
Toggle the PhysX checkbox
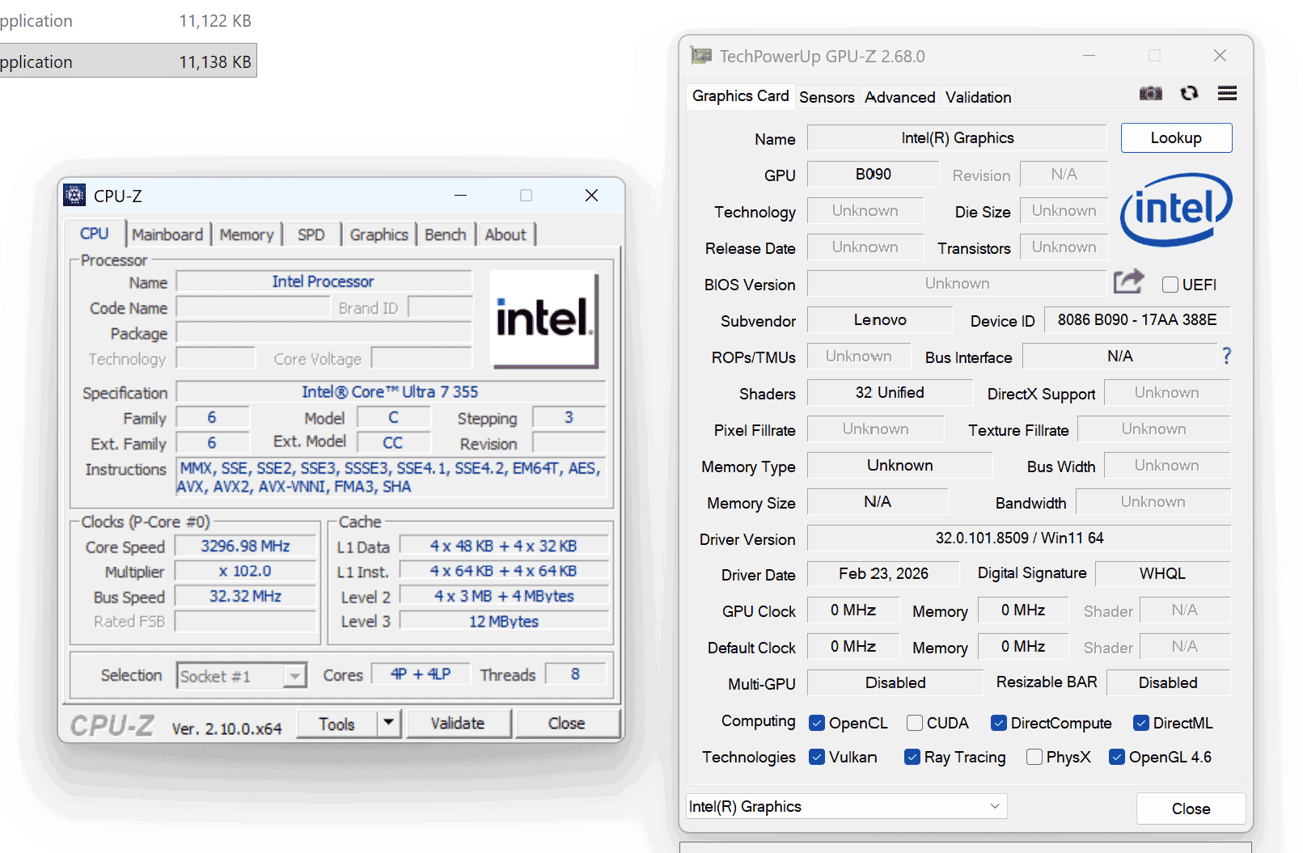pos(1034,757)
